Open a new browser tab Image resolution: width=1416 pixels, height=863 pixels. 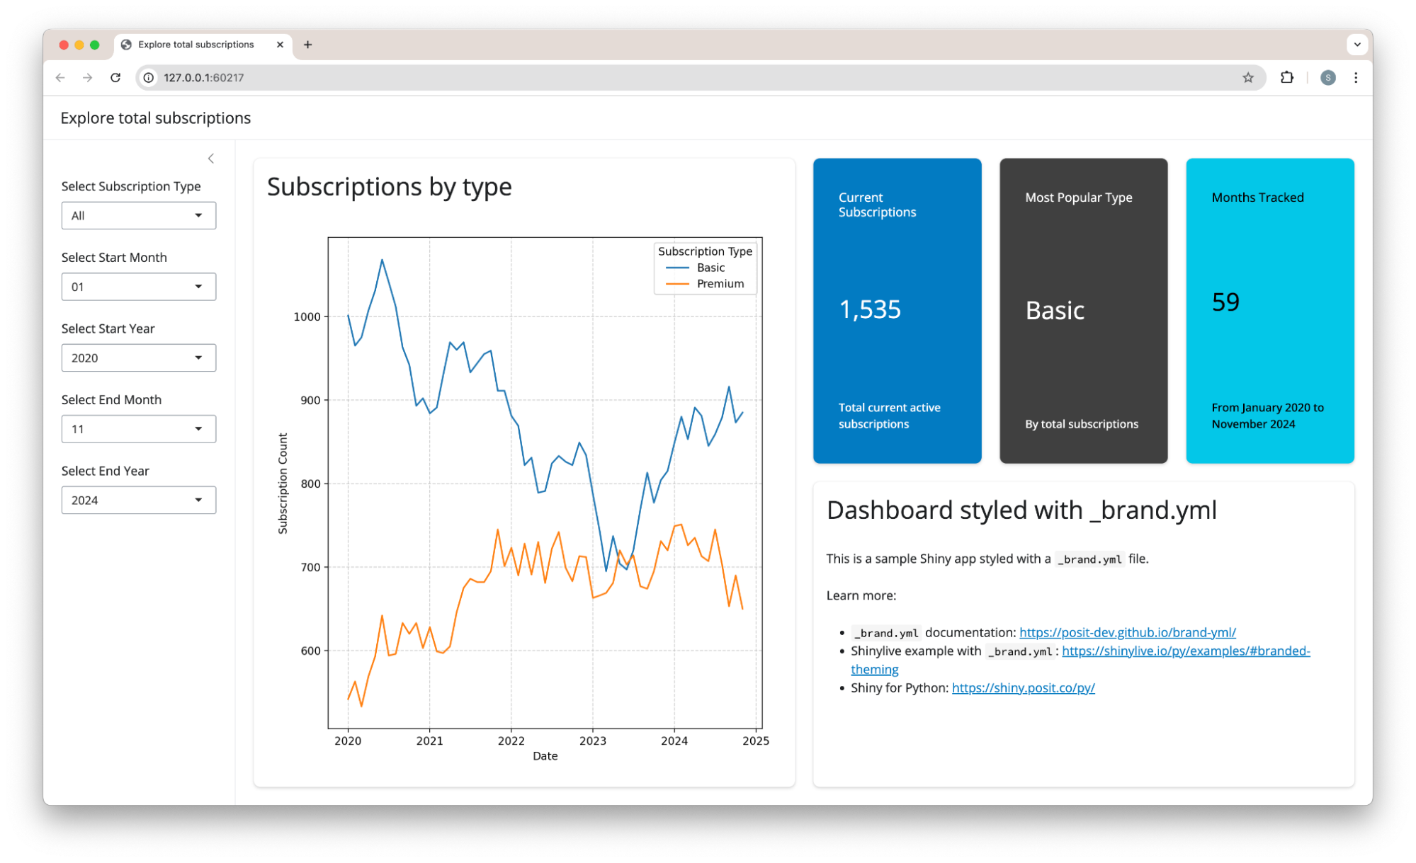tap(307, 45)
